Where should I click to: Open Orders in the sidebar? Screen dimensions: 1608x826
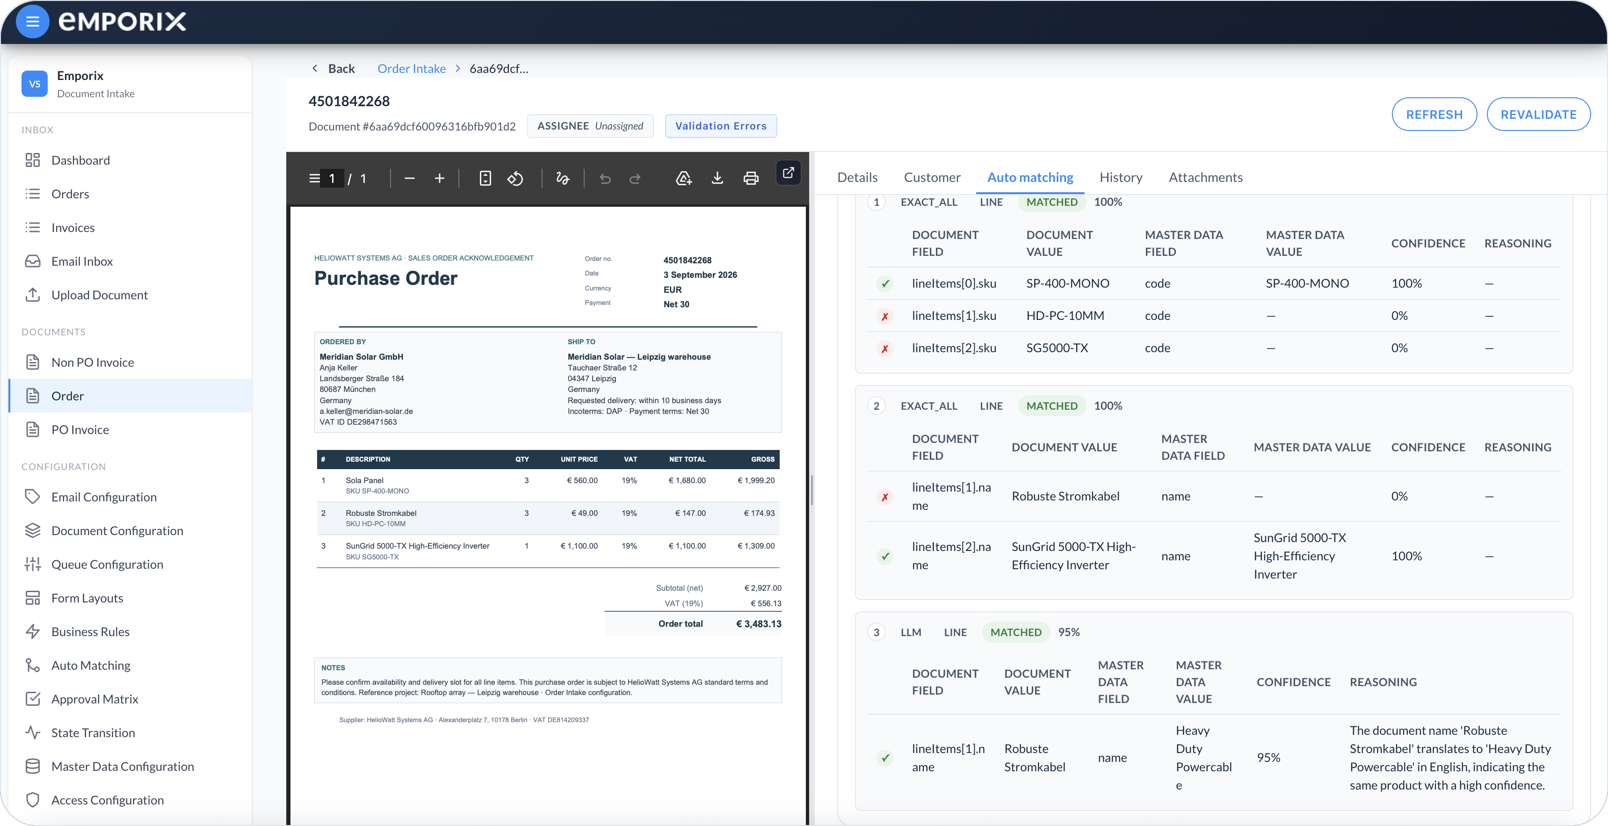pyautogui.click(x=130, y=194)
